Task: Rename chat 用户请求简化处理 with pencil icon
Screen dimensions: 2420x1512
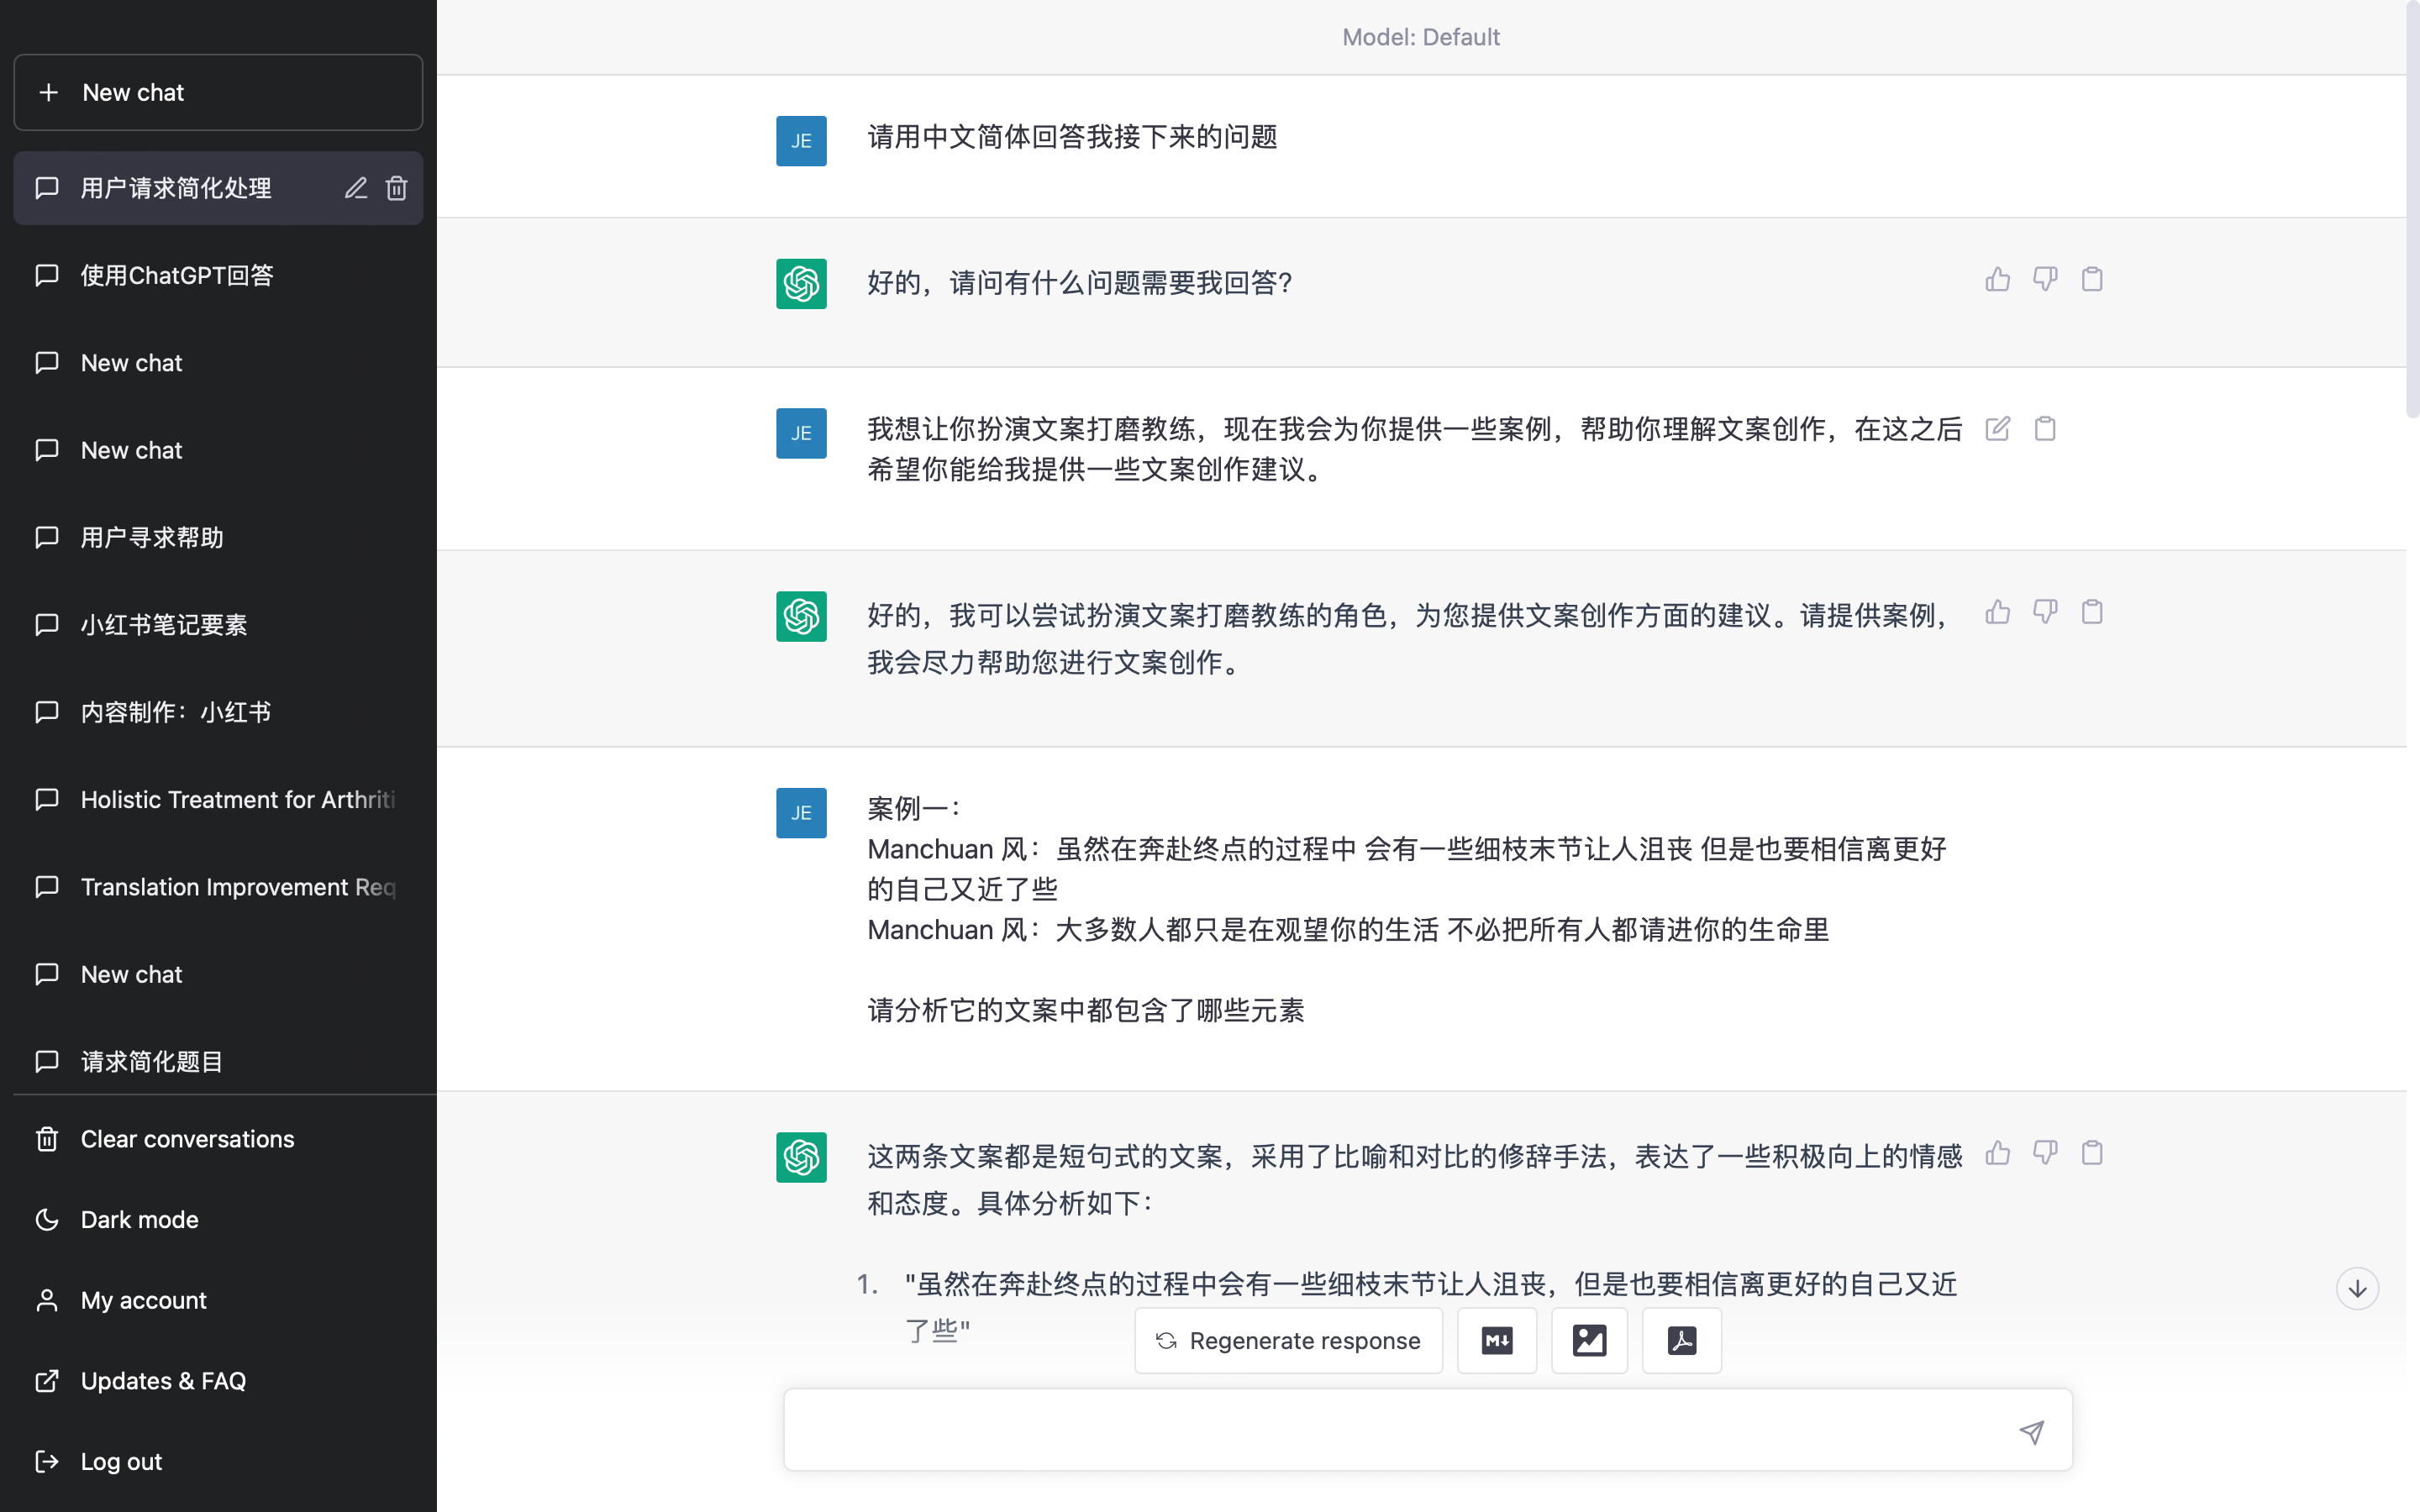Action: point(356,188)
